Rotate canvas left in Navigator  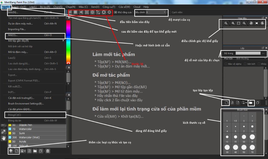251,23
